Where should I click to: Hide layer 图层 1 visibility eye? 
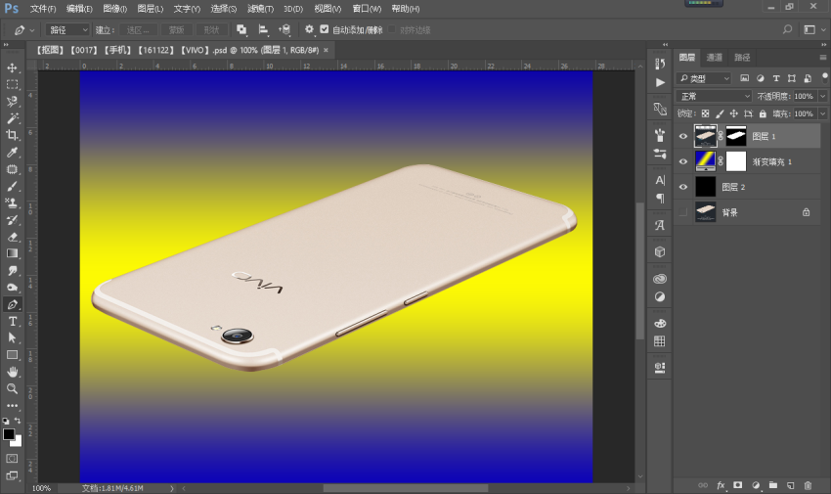(683, 136)
